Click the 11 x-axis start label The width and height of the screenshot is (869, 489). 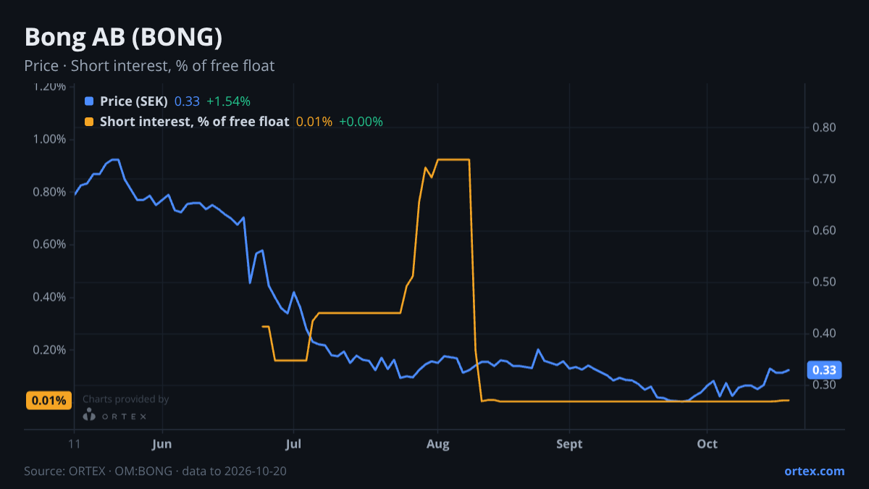[x=75, y=444]
